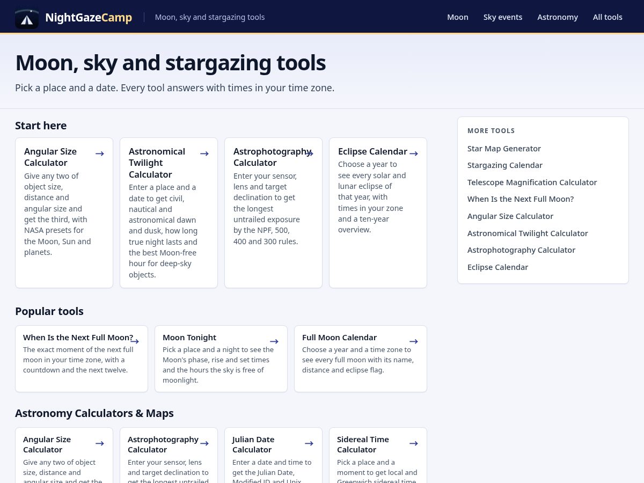Click the arrow on the Sidereal Time Calculator card
Image resolution: width=644 pixels, height=483 pixels.
(x=414, y=443)
